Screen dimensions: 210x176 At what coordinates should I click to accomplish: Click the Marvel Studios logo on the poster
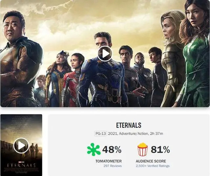21,162
